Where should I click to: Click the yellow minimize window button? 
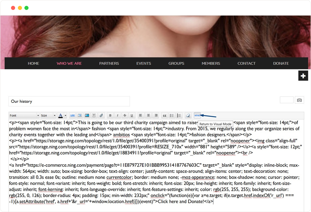[20, 8]
